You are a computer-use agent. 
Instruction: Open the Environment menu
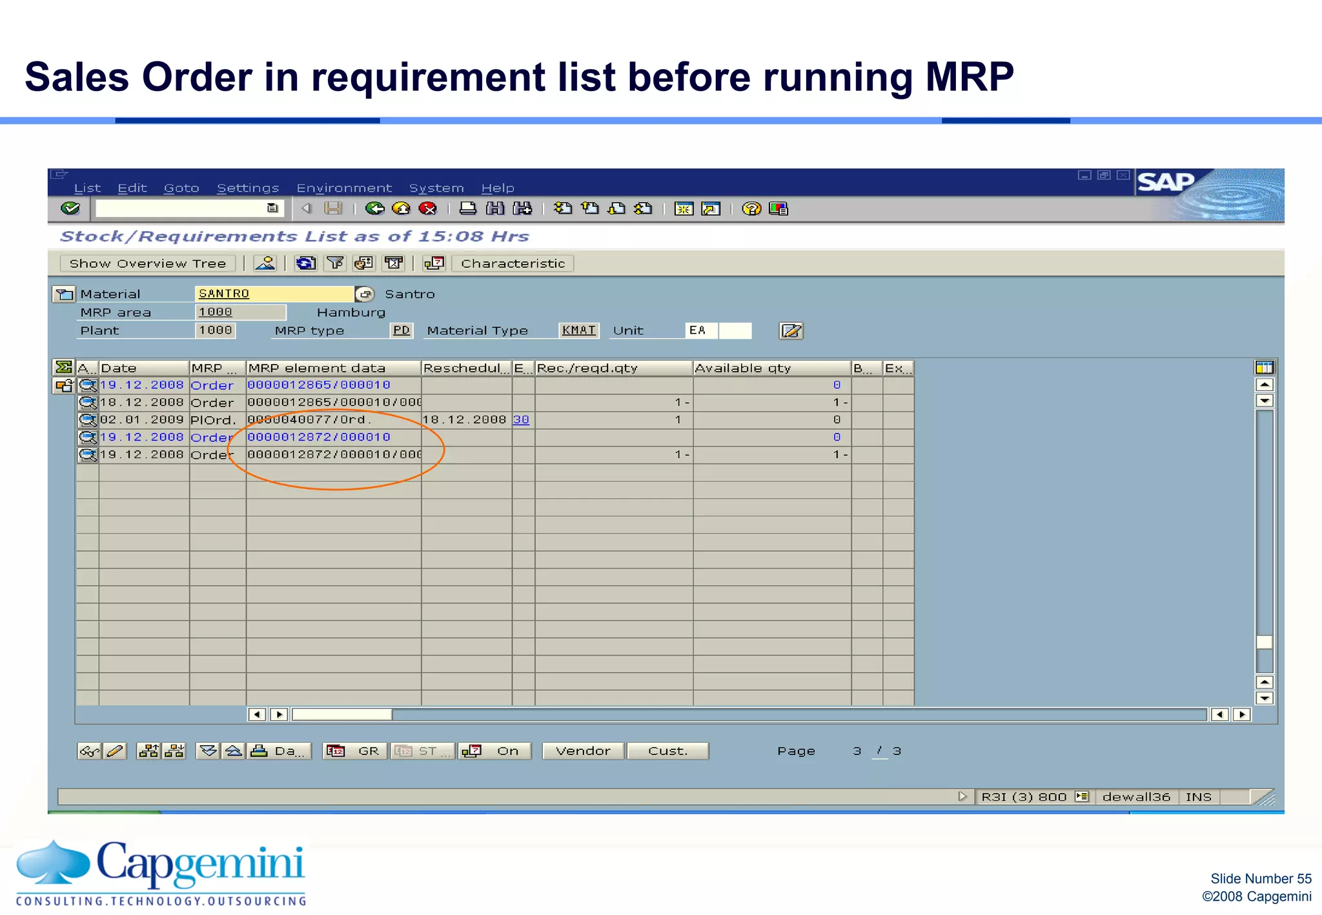(x=344, y=188)
